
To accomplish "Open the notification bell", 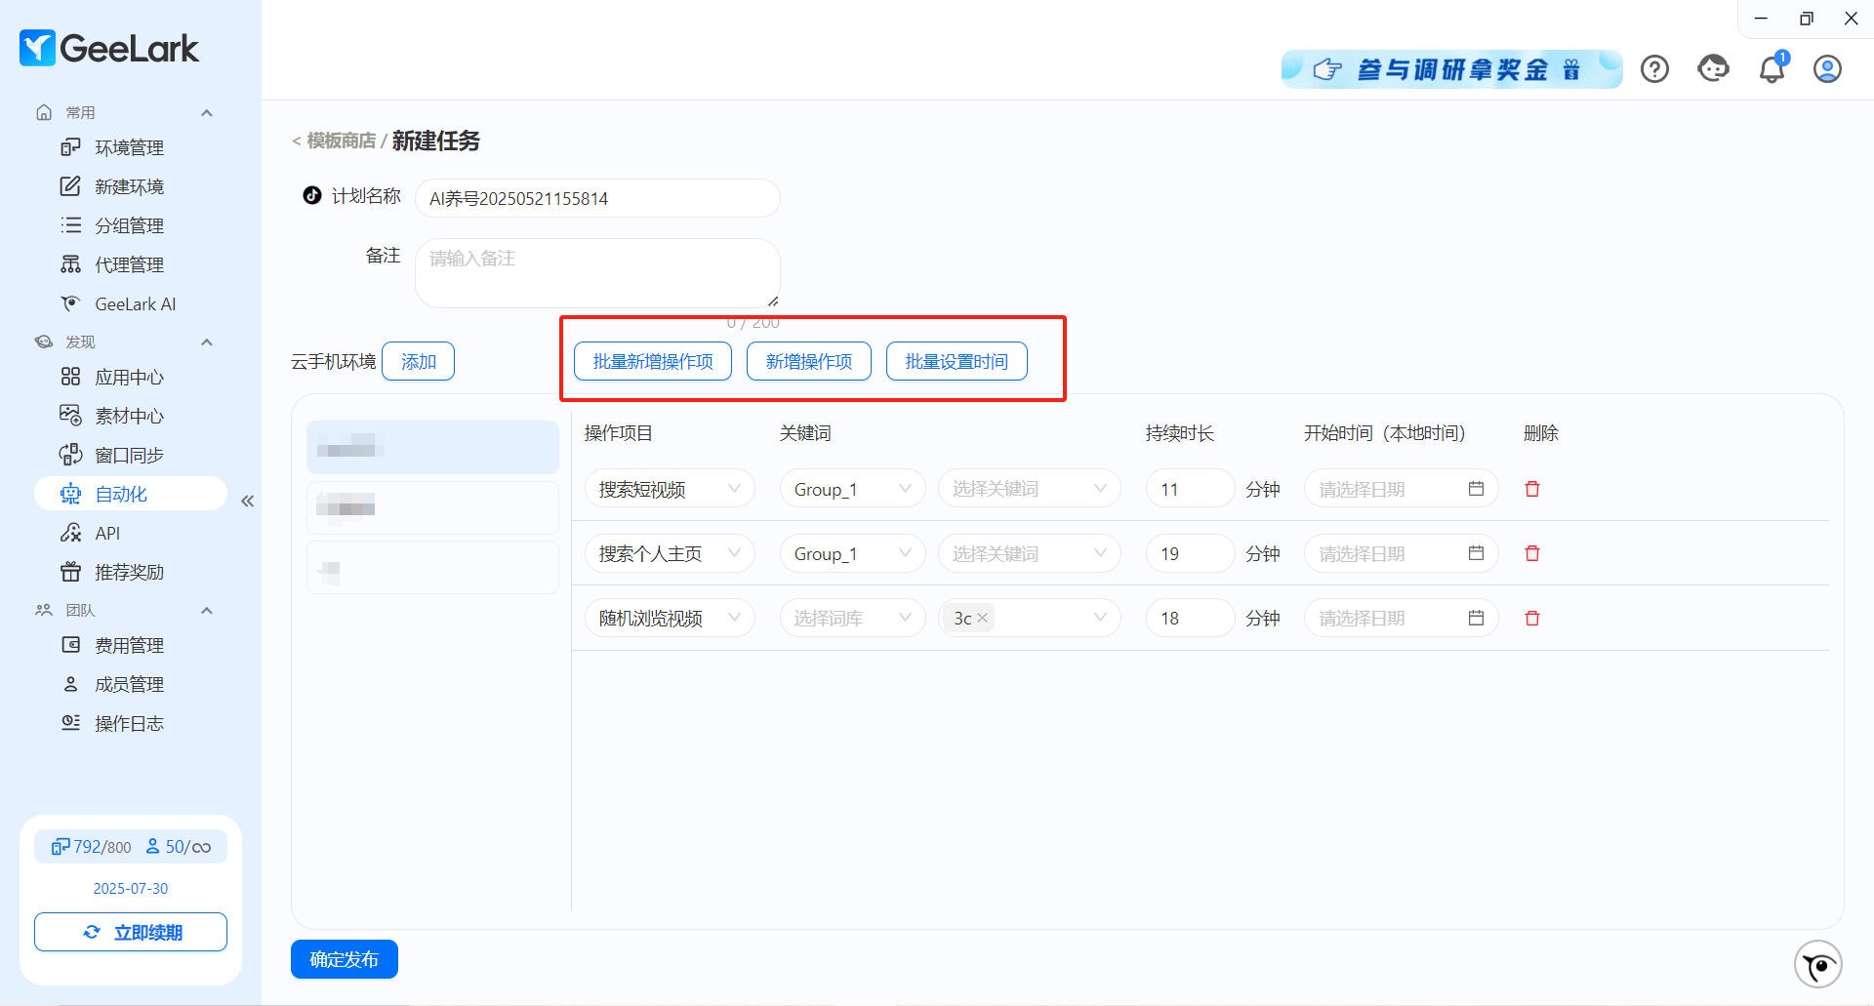I will [x=1772, y=69].
